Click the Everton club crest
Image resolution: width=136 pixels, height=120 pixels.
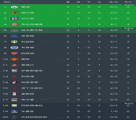tap(14, 36)
